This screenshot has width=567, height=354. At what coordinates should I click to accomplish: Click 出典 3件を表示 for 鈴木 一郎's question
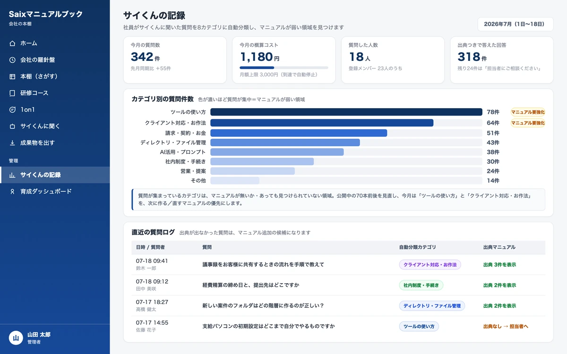(x=499, y=265)
